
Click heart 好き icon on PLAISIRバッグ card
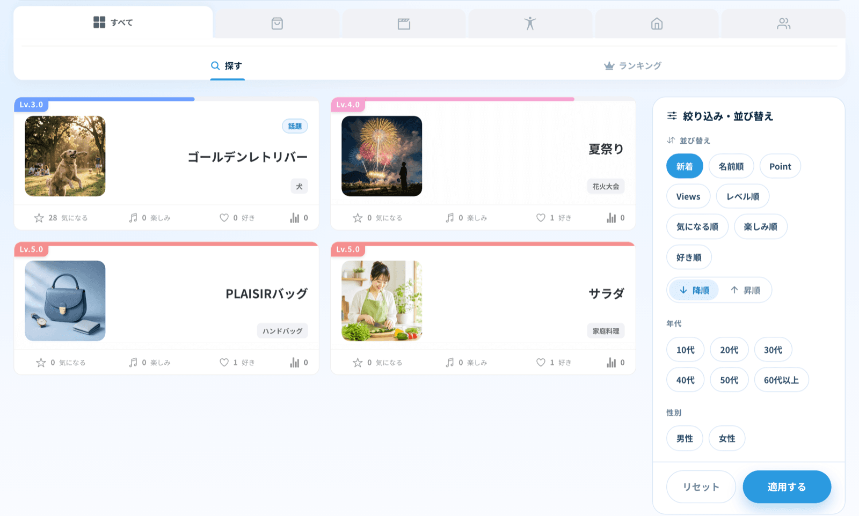pos(224,363)
